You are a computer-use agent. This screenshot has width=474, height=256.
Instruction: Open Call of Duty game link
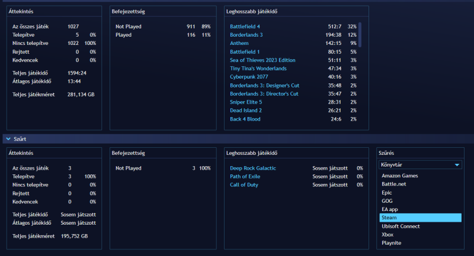244,185
